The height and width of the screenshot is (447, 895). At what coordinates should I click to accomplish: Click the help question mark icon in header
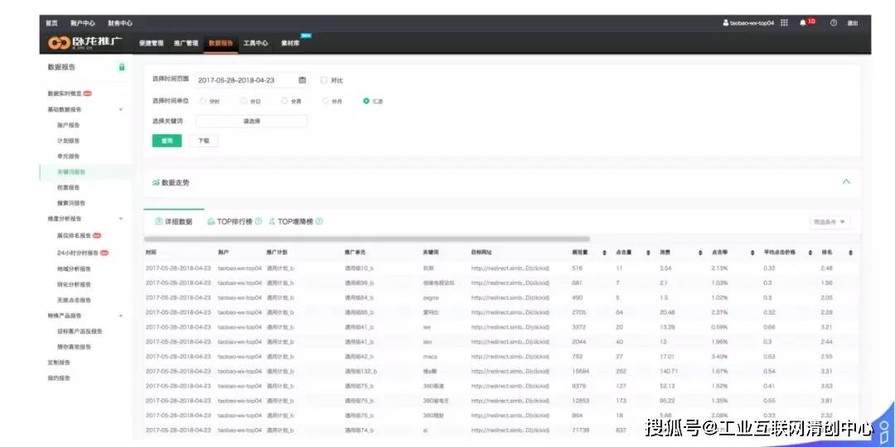tap(834, 23)
